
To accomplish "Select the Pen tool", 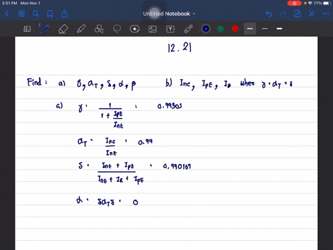I will tap(44, 29).
